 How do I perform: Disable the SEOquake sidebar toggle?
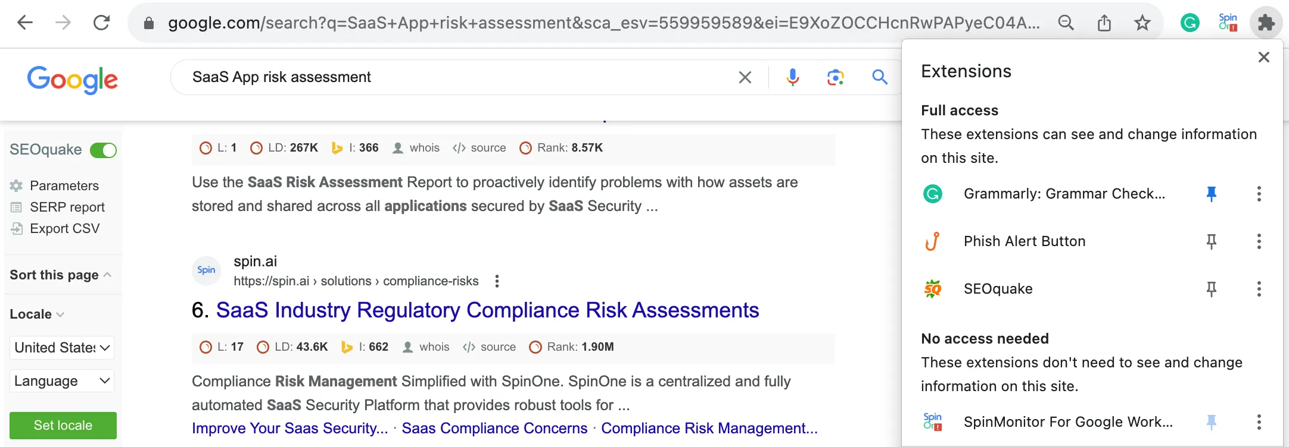(103, 150)
